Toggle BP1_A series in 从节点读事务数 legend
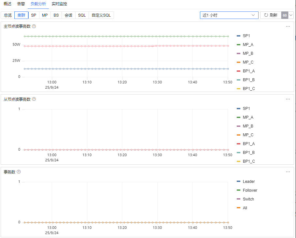Screen dimensions: 296x238 (x=246, y=144)
